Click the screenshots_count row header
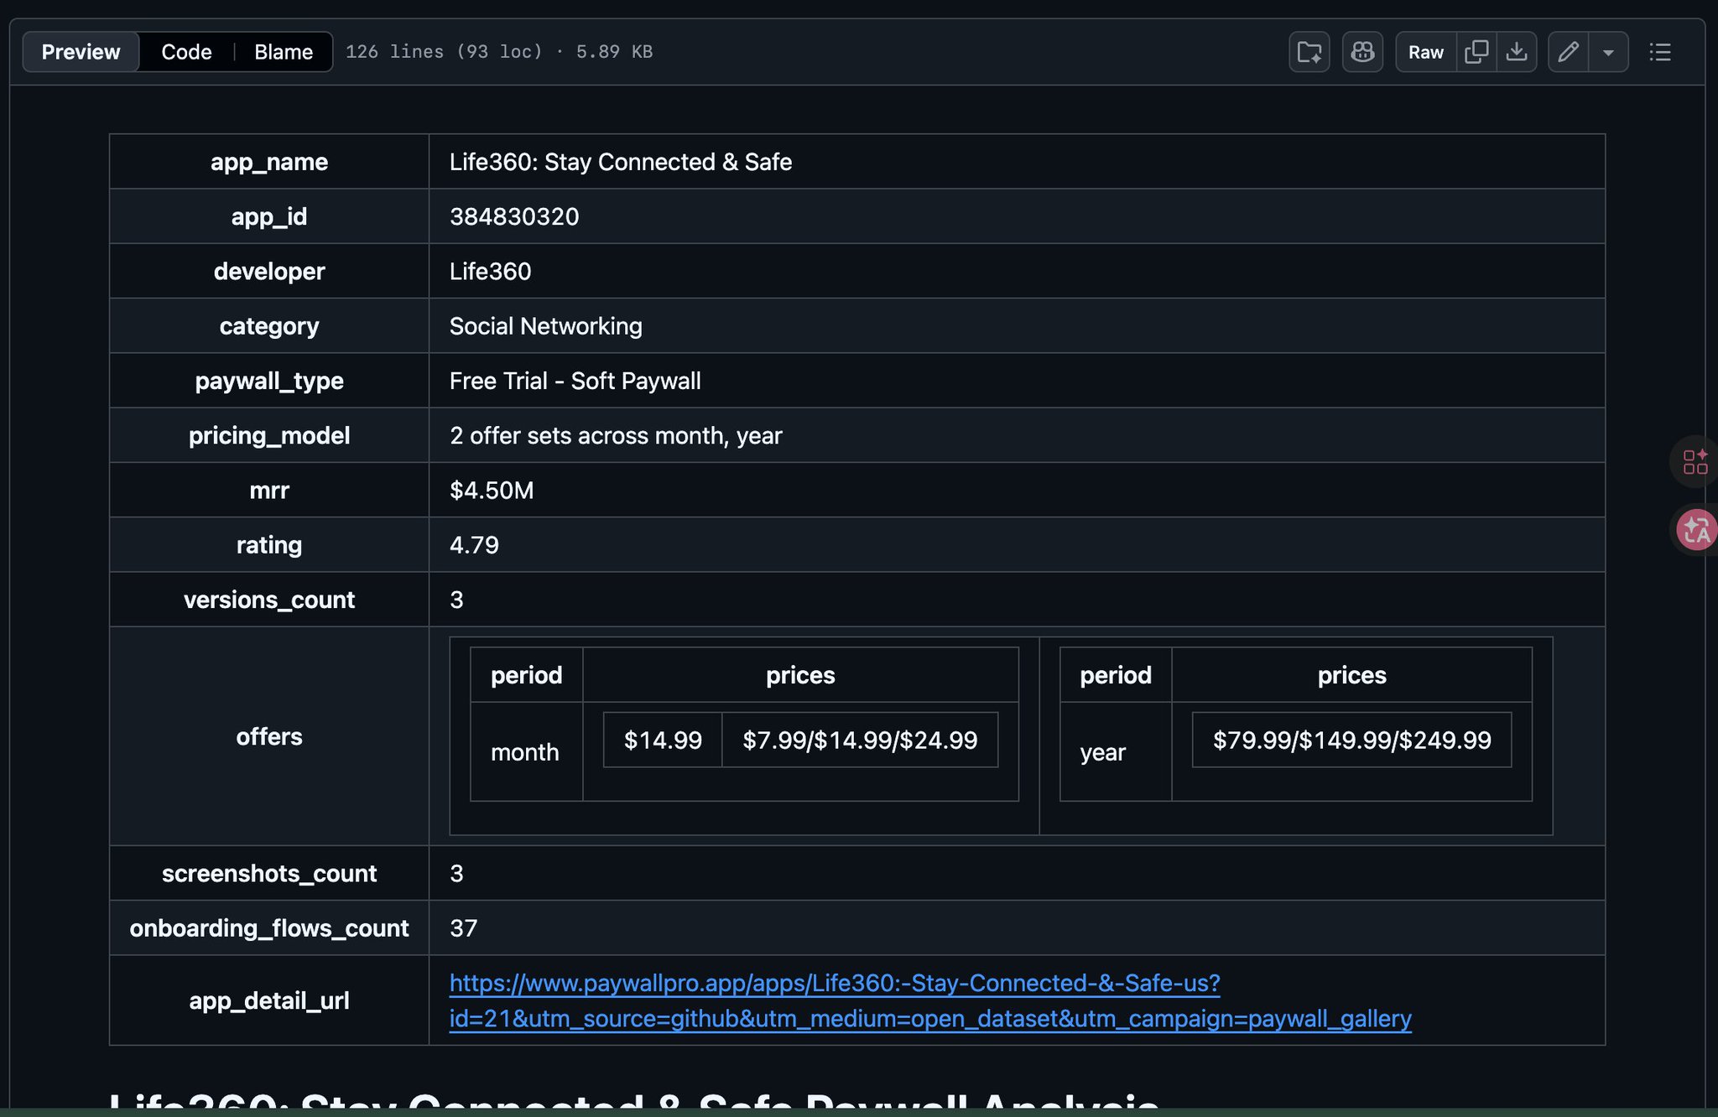Viewport: 1718px width, 1117px height. [269, 873]
